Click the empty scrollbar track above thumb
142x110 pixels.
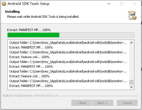click(132, 63)
